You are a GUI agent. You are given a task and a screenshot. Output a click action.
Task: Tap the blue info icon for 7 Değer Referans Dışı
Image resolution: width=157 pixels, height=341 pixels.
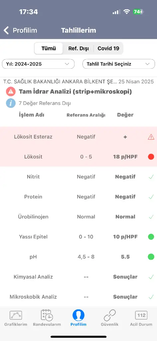click(x=11, y=103)
